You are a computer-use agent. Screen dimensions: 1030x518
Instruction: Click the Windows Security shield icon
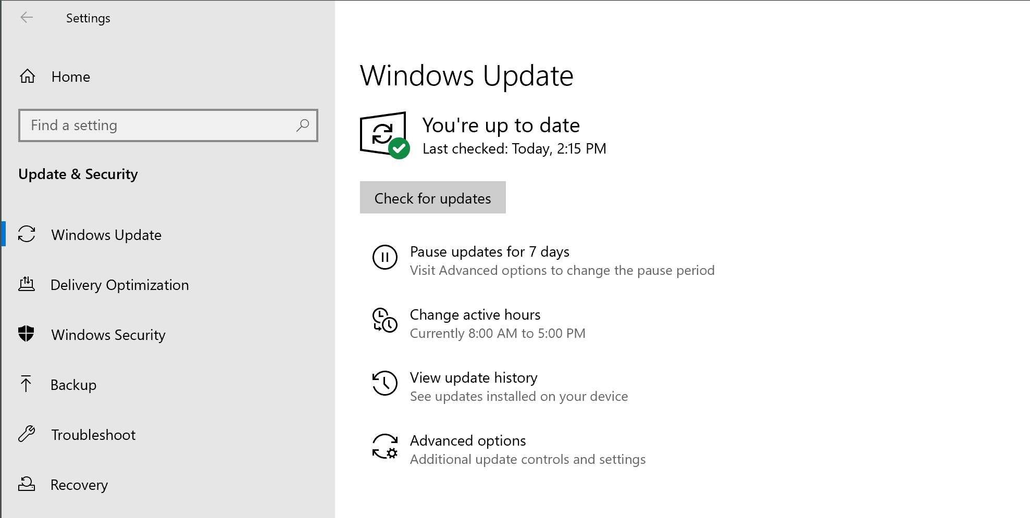coord(26,334)
